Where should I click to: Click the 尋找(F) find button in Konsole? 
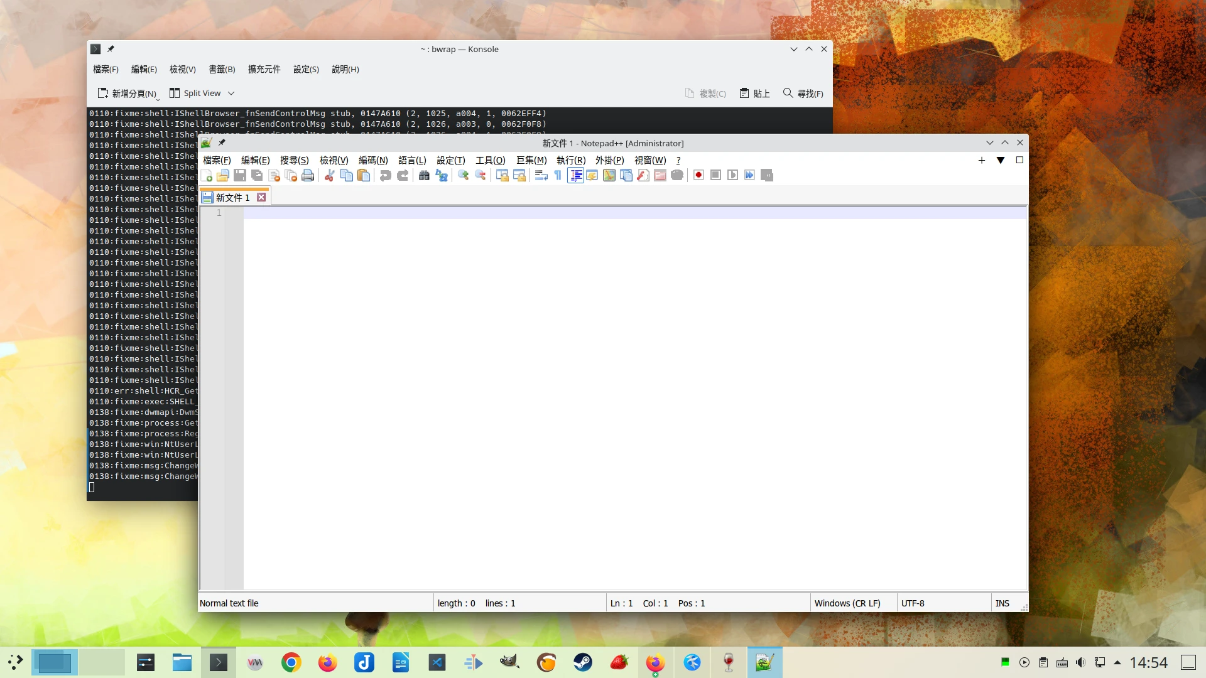(803, 93)
